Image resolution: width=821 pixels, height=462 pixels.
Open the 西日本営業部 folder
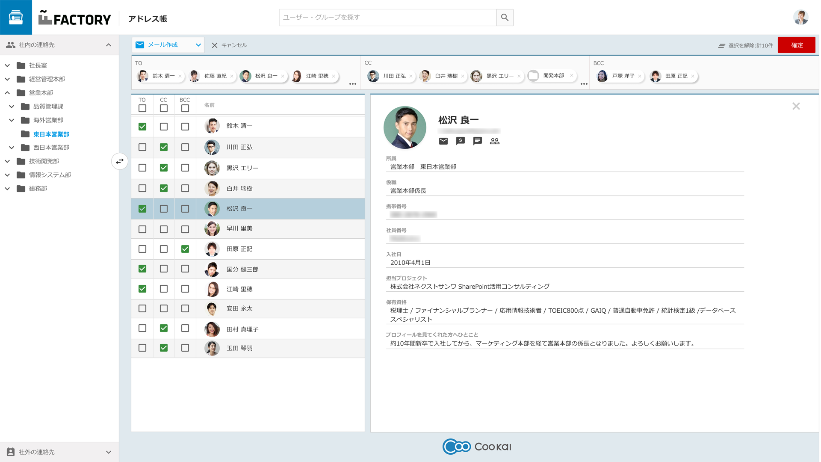(51, 148)
